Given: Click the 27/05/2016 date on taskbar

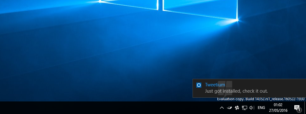Looking at the screenshot, I should pyautogui.click(x=278, y=111).
